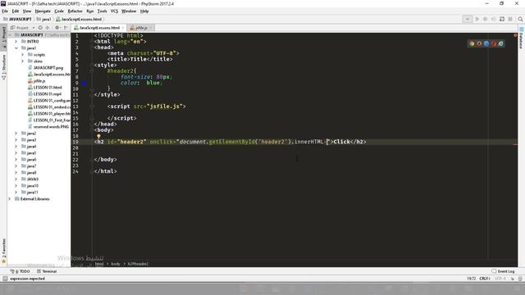
Task: Expand the skins folder
Action: click(x=22, y=61)
